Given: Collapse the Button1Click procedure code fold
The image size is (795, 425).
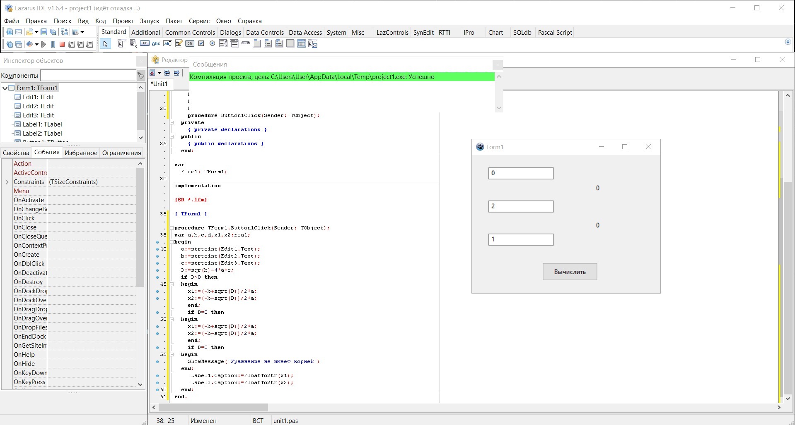Looking at the screenshot, I should pyautogui.click(x=171, y=228).
